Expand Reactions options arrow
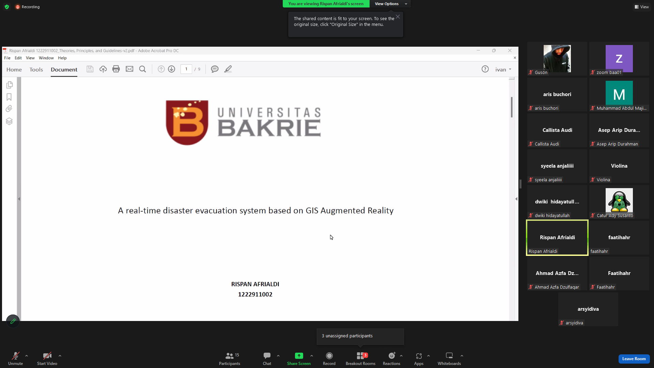This screenshot has width=654, height=368. click(401, 356)
